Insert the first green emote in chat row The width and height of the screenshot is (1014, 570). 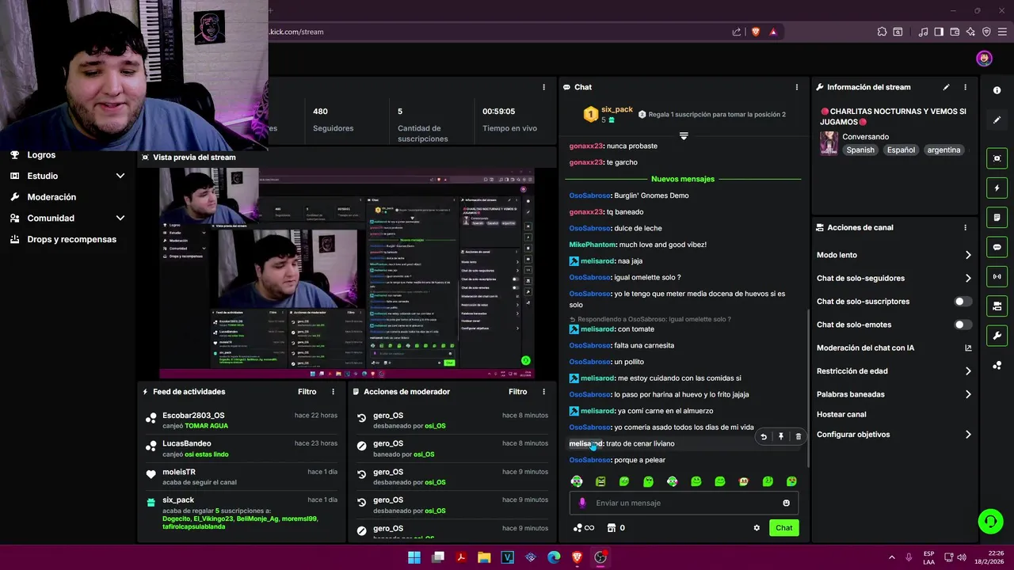577,481
